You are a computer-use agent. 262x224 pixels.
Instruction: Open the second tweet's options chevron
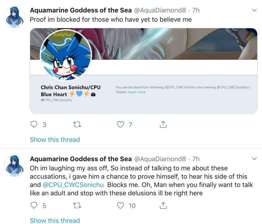[x=254, y=159]
